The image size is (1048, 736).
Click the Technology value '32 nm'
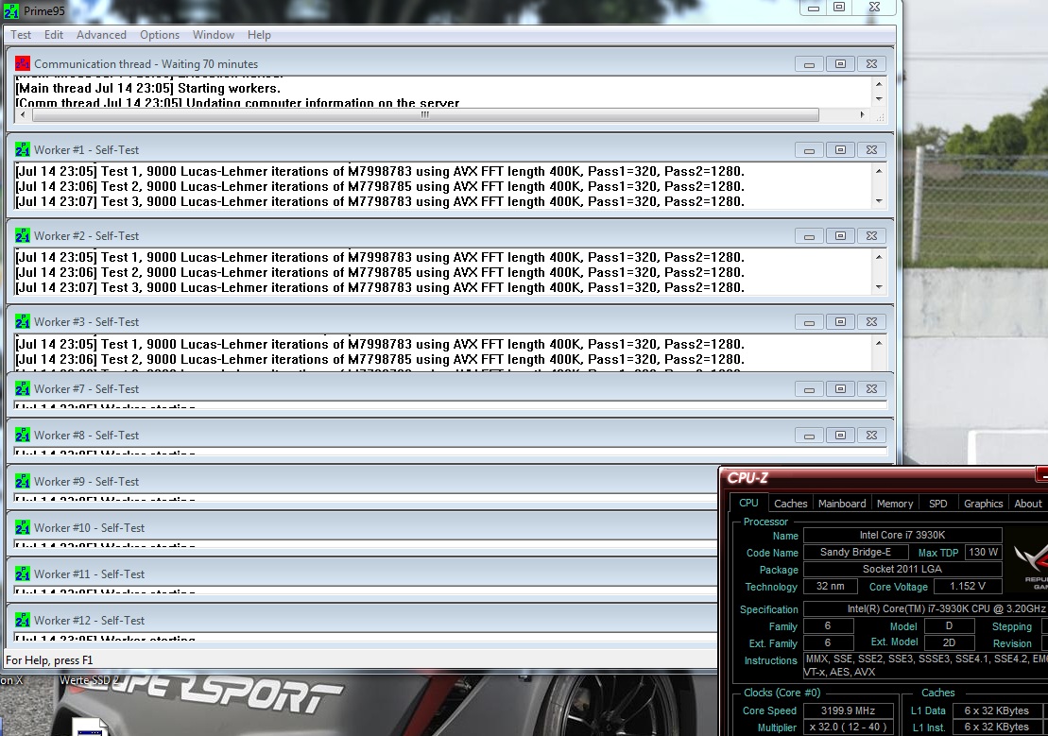pos(830,587)
